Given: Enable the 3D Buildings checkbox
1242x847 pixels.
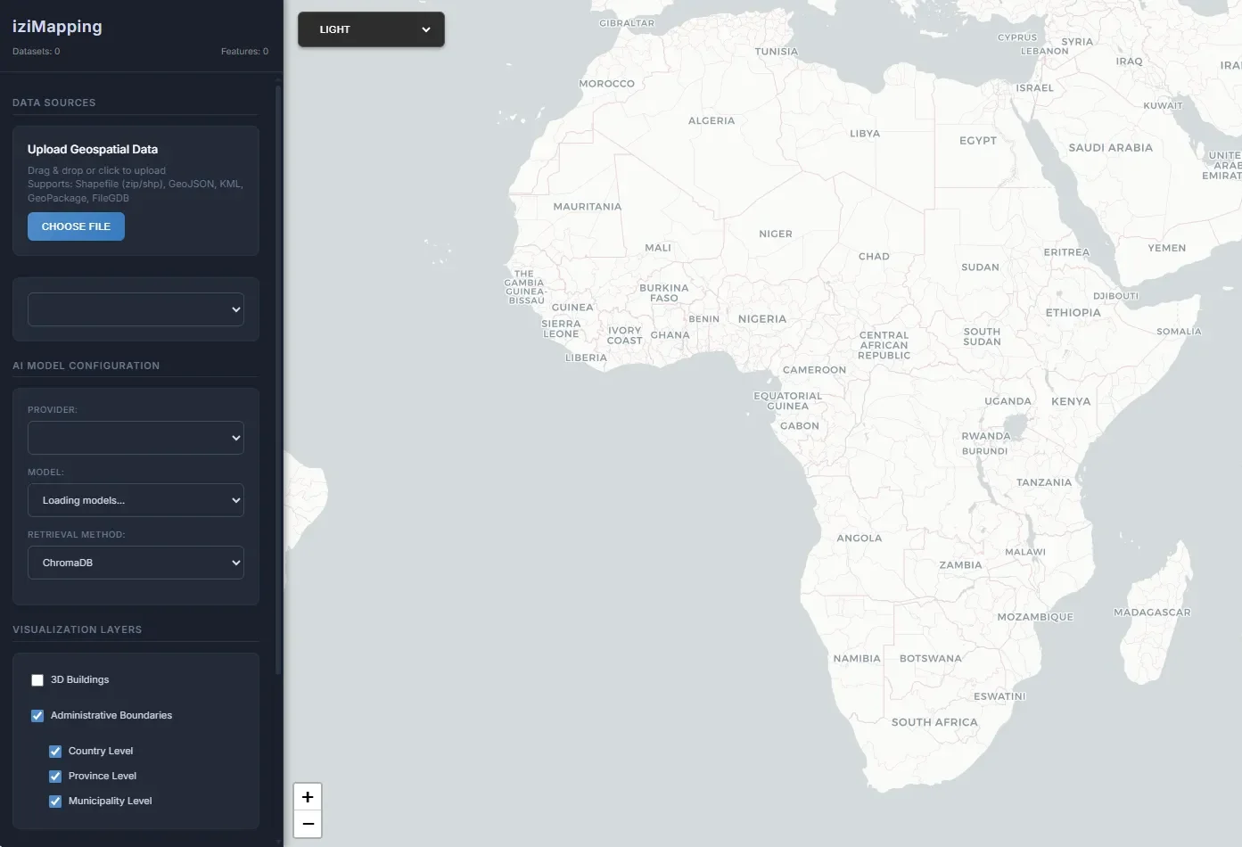Looking at the screenshot, I should pos(37,680).
